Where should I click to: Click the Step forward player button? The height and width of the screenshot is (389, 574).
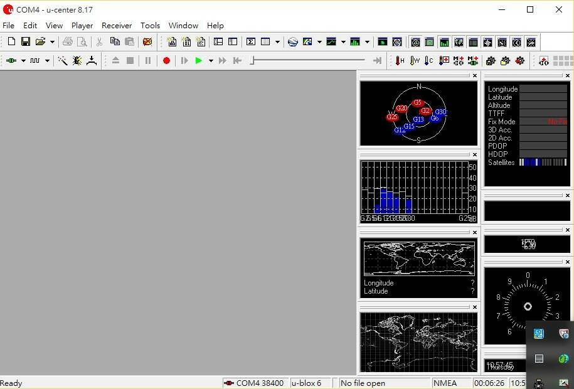tap(184, 60)
